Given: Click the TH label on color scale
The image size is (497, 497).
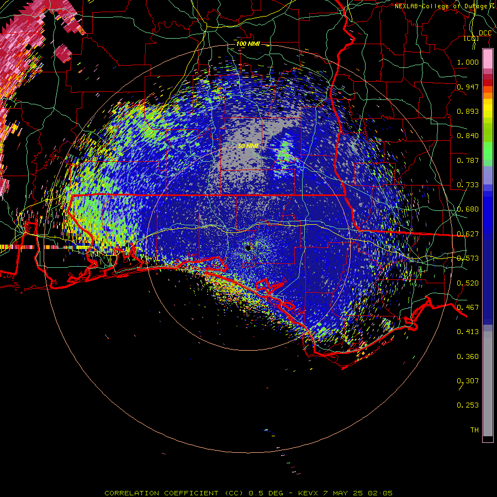Looking at the screenshot, I should click(474, 430).
